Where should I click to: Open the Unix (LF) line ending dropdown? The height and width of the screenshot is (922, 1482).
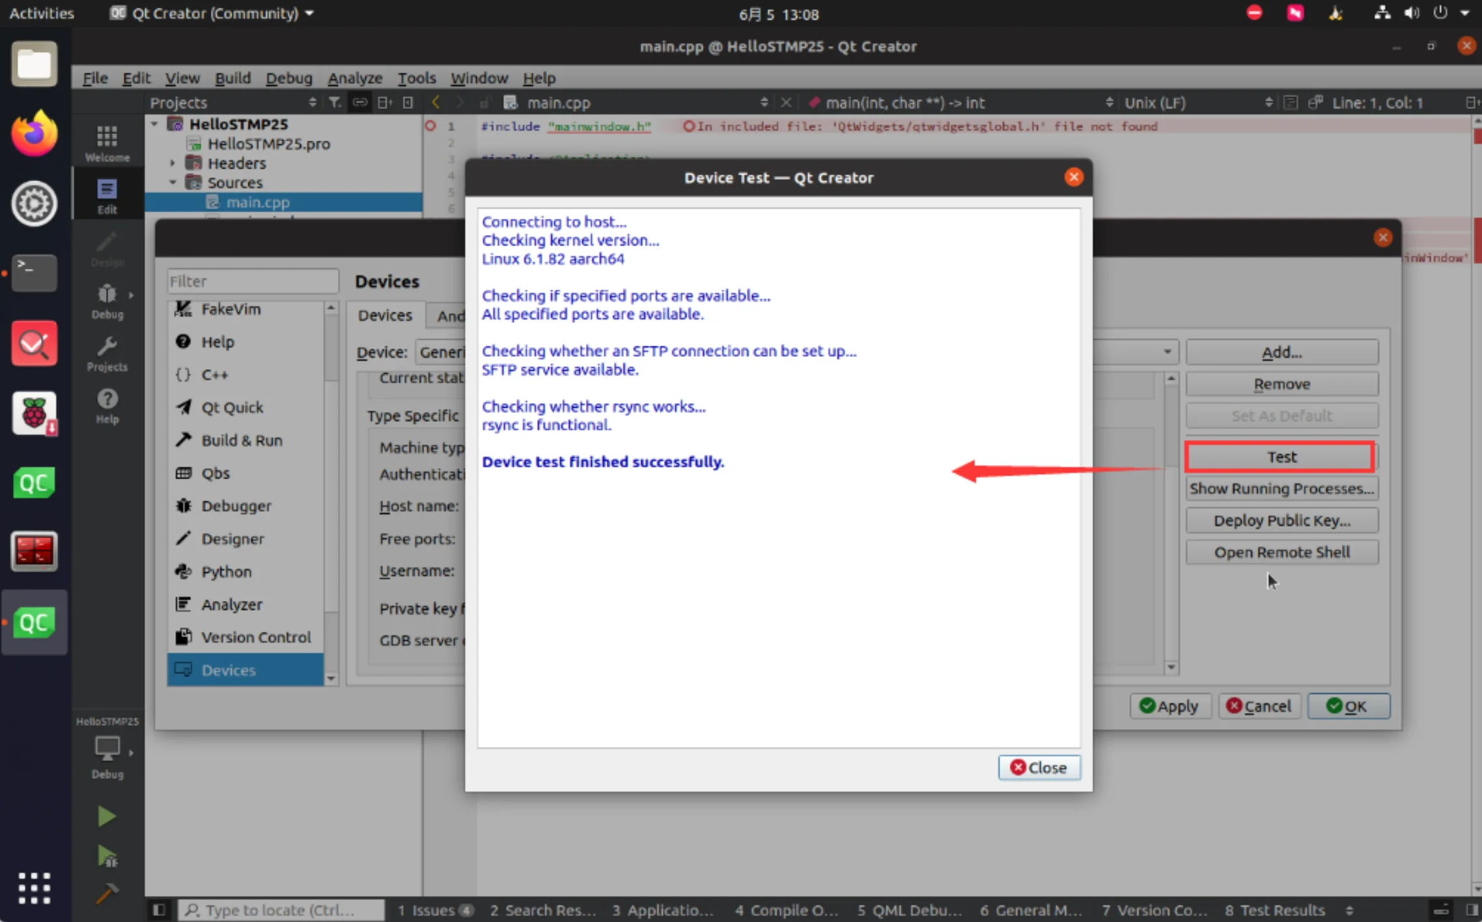[x=1197, y=102]
